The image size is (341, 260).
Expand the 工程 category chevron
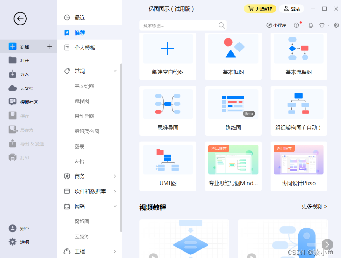click(115, 251)
